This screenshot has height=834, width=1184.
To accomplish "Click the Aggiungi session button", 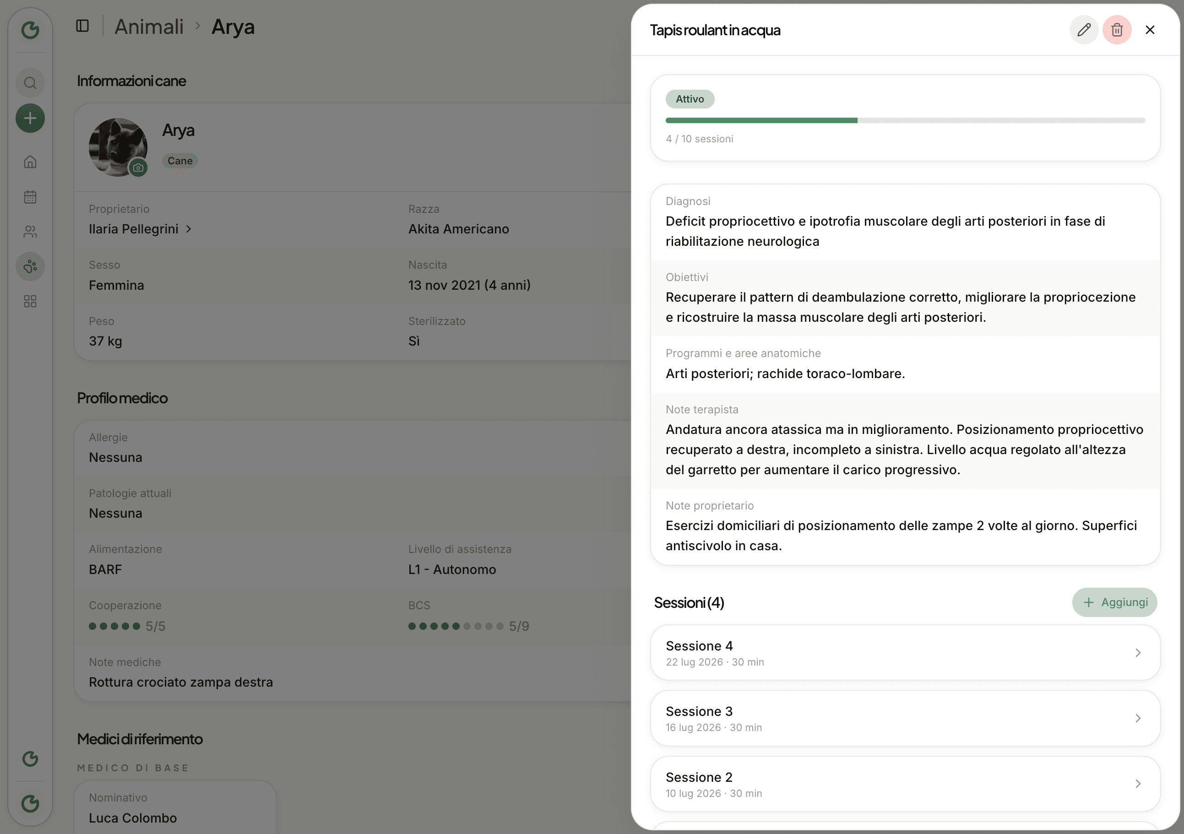I will click(1115, 602).
